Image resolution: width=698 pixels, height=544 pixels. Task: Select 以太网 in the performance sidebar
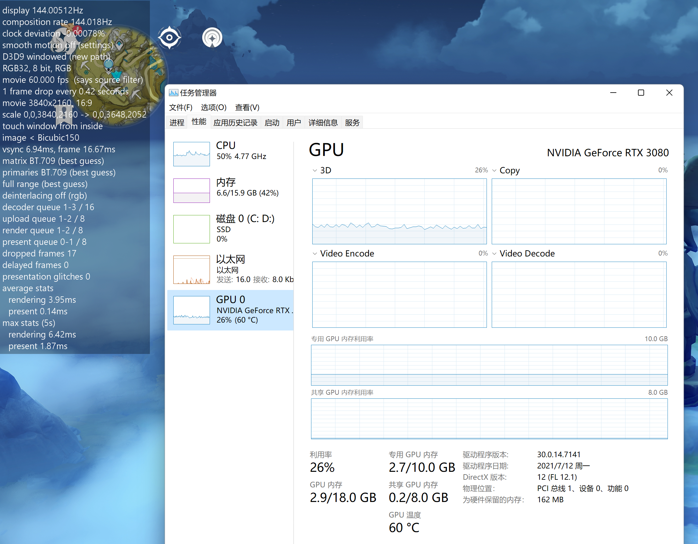(230, 269)
